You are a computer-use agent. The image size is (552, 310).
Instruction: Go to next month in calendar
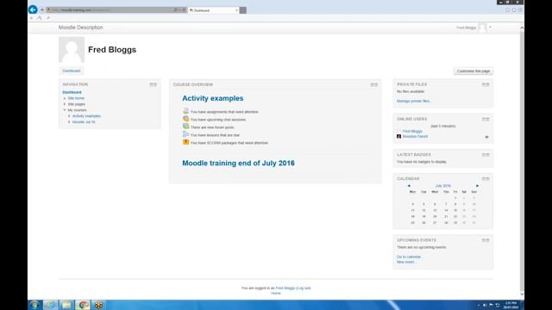pyautogui.click(x=477, y=186)
